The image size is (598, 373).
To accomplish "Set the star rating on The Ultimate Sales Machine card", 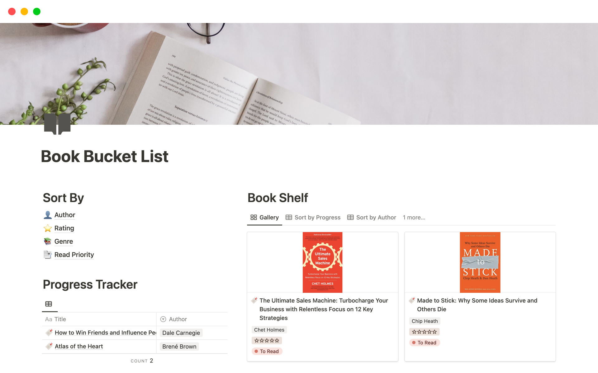I will (267, 340).
